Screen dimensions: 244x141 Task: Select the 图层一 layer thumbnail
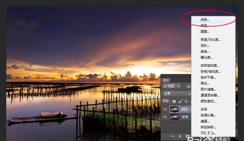[174, 109]
